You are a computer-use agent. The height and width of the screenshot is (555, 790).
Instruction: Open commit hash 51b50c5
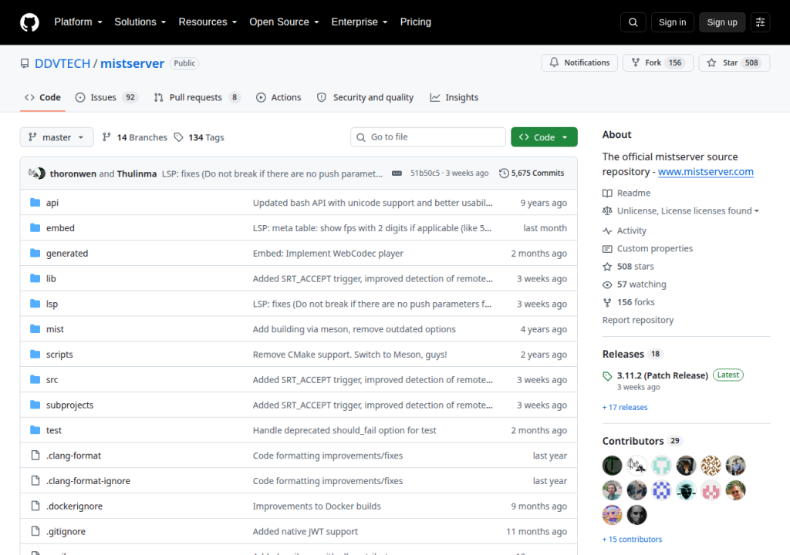pyautogui.click(x=425, y=173)
